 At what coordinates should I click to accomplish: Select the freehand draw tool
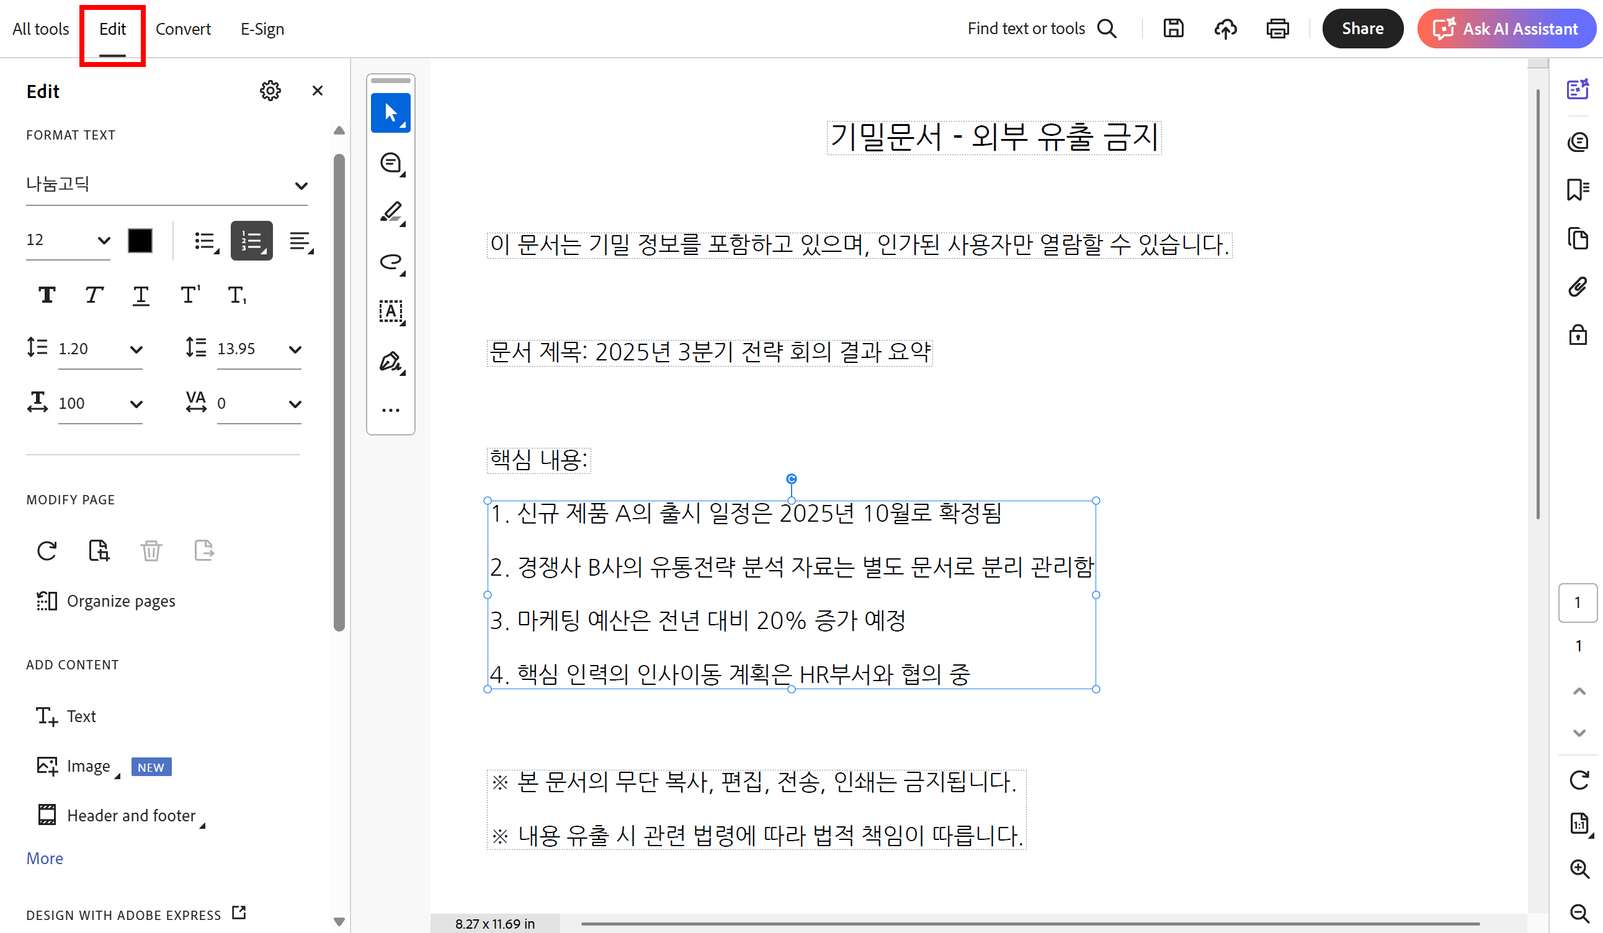[x=391, y=261]
